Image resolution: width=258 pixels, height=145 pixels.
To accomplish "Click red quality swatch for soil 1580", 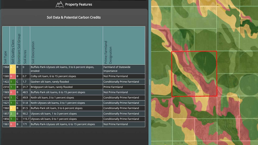I will point(13,76).
